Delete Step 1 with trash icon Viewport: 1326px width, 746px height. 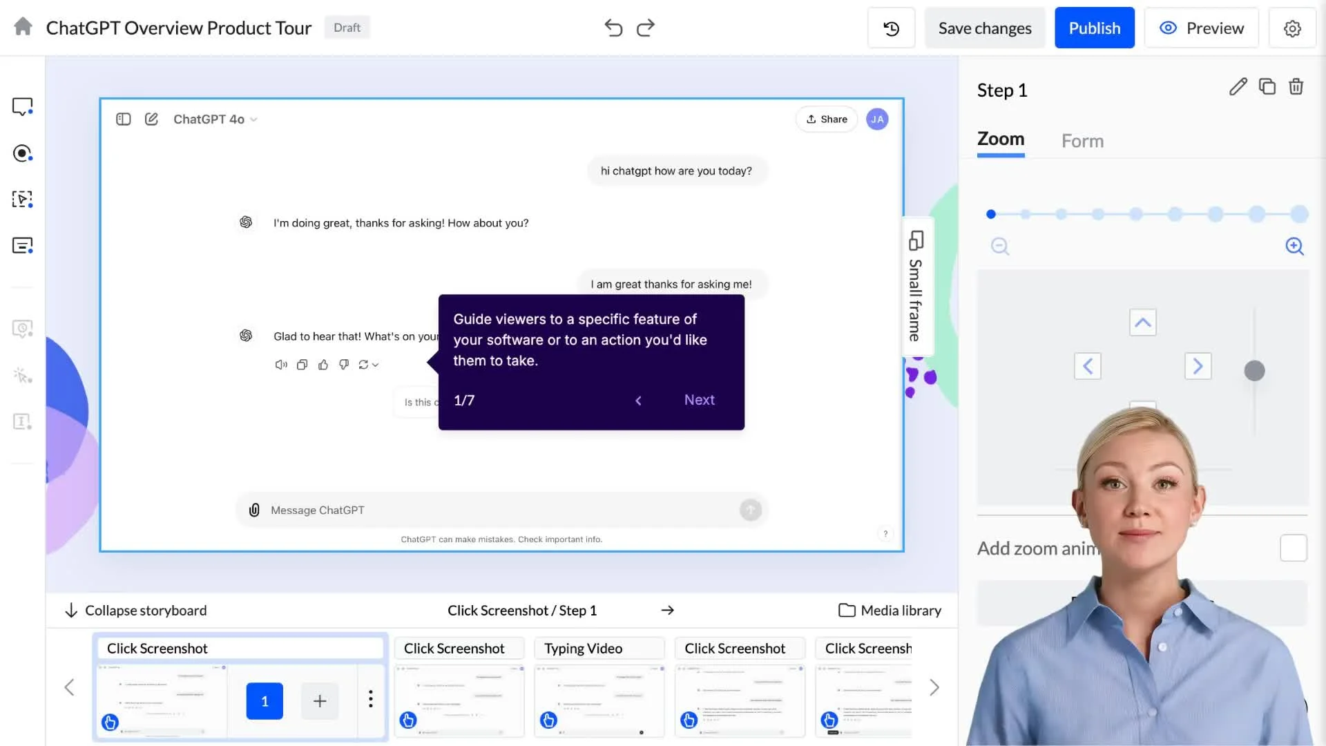pyautogui.click(x=1296, y=86)
